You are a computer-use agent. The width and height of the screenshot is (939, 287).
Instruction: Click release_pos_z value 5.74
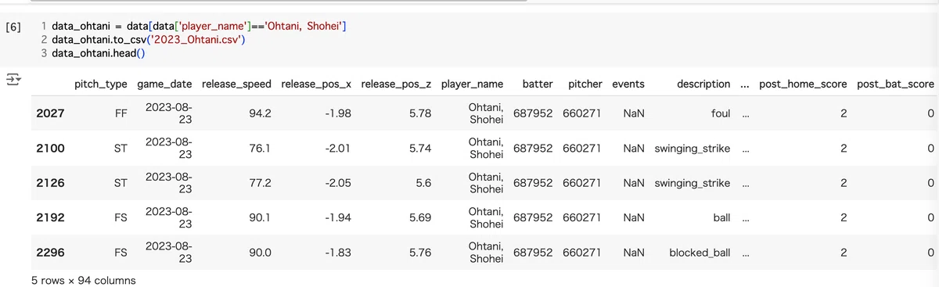tap(420, 149)
